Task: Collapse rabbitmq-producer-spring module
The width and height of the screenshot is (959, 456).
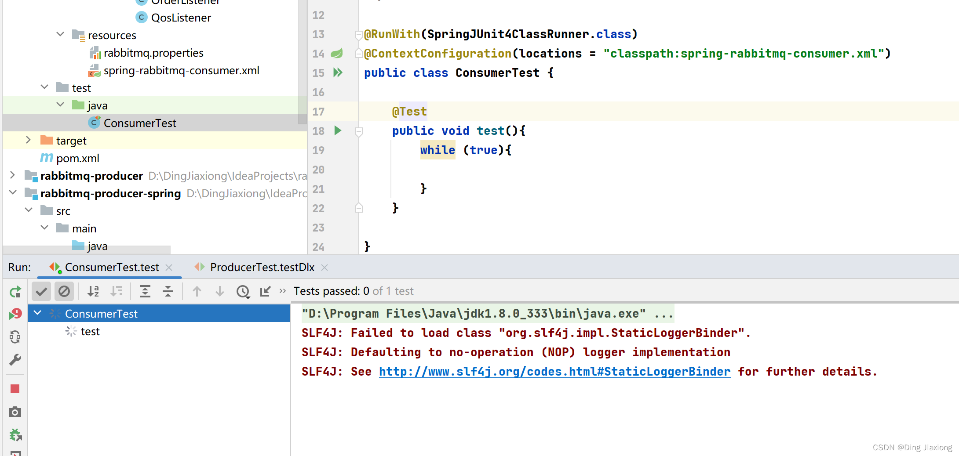Action: 12,193
